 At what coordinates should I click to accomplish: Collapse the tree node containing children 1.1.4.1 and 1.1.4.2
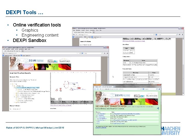click(x=14, y=97)
